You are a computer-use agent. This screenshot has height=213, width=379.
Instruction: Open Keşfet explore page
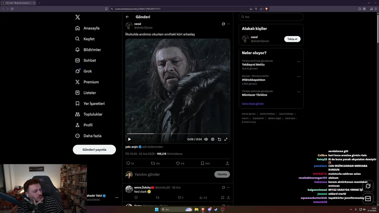pyautogui.click(x=85, y=39)
